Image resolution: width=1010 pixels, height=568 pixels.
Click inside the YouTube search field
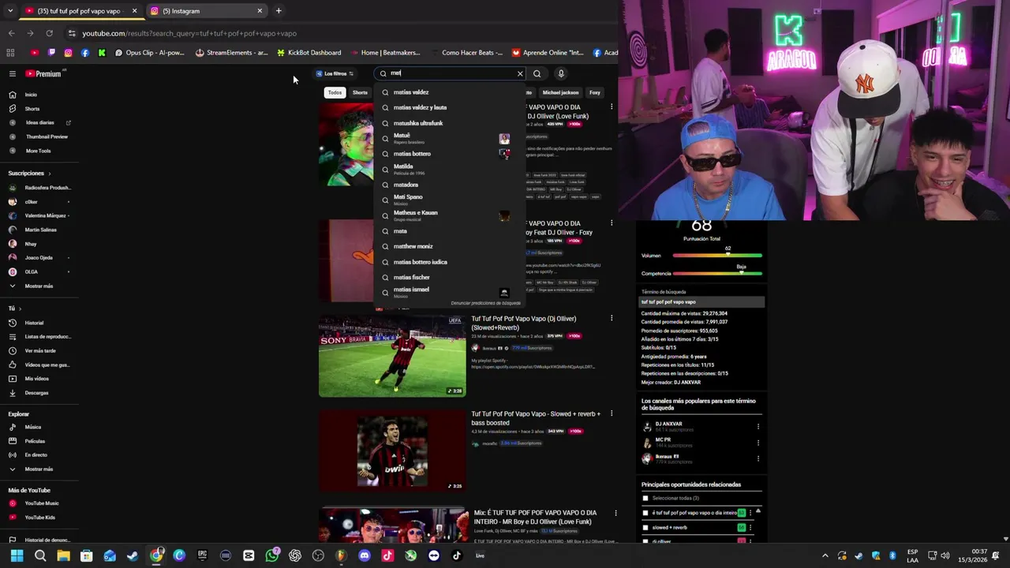point(451,73)
